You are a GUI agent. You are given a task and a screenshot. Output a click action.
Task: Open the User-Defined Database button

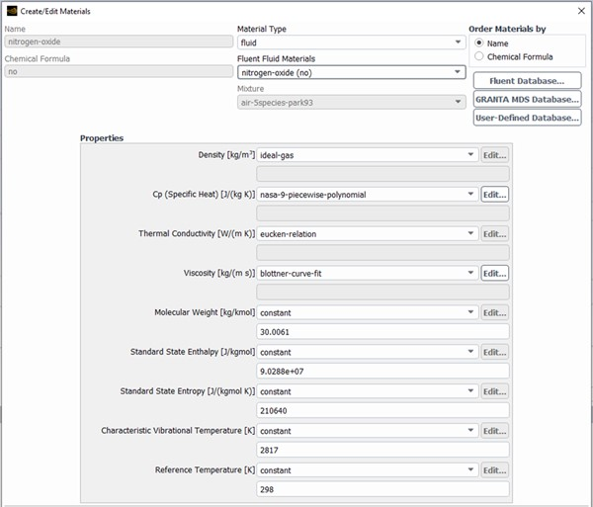pos(527,118)
